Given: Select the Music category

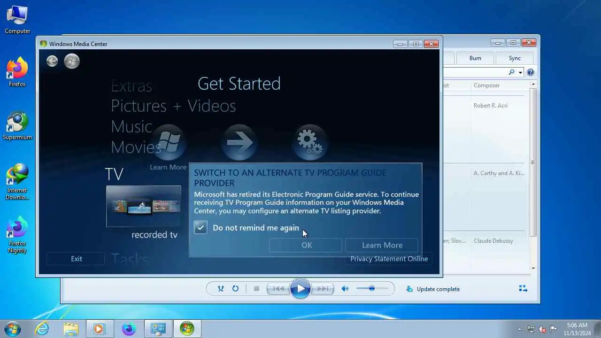Looking at the screenshot, I should [x=131, y=126].
